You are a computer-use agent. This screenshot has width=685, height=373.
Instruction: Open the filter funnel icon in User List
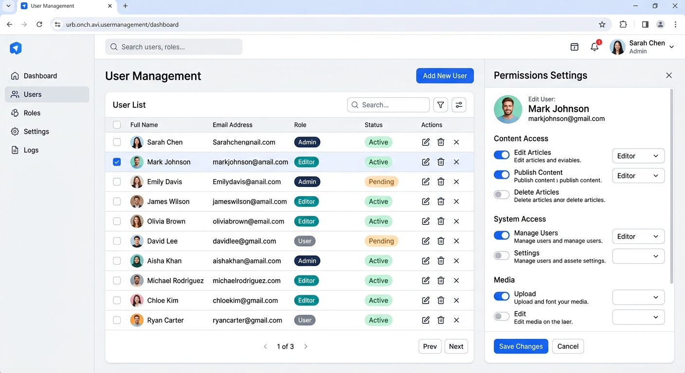tap(440, 105)
